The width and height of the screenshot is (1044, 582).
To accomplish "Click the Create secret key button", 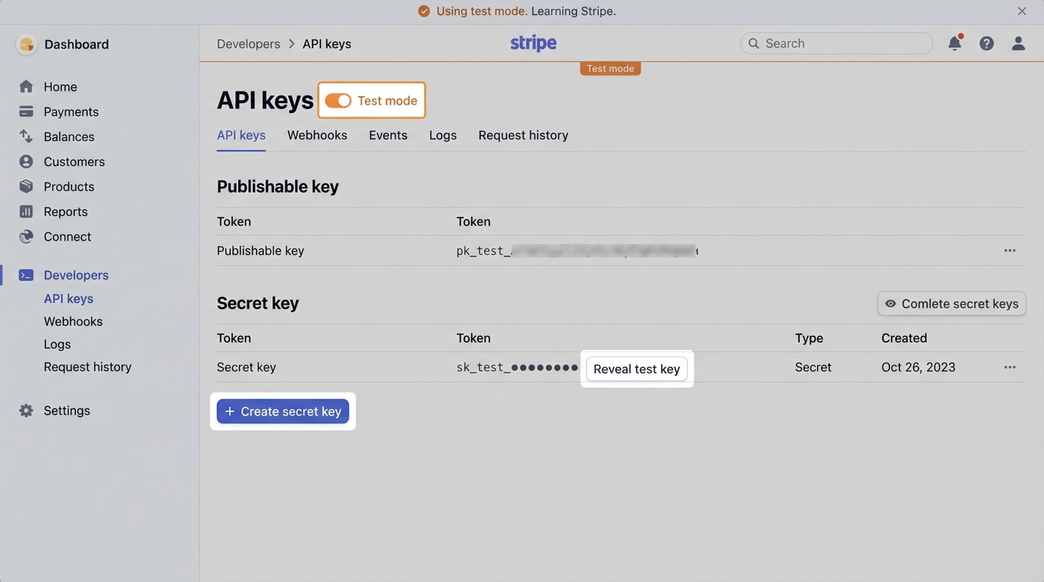I will click(x=283, y=411).
